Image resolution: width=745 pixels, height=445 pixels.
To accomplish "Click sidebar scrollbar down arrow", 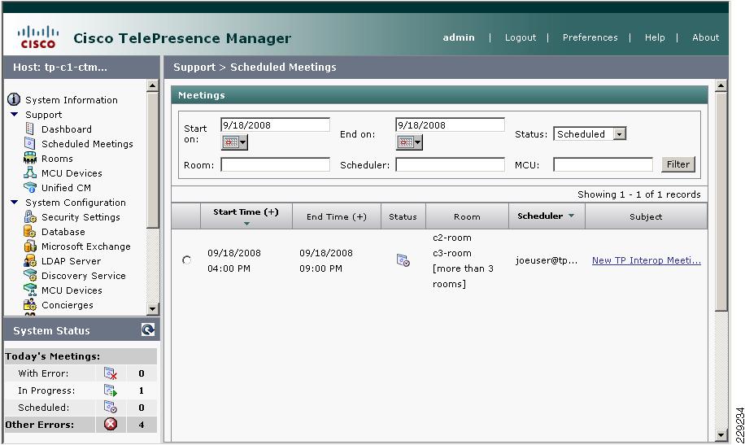I will [x=153, y=308].
